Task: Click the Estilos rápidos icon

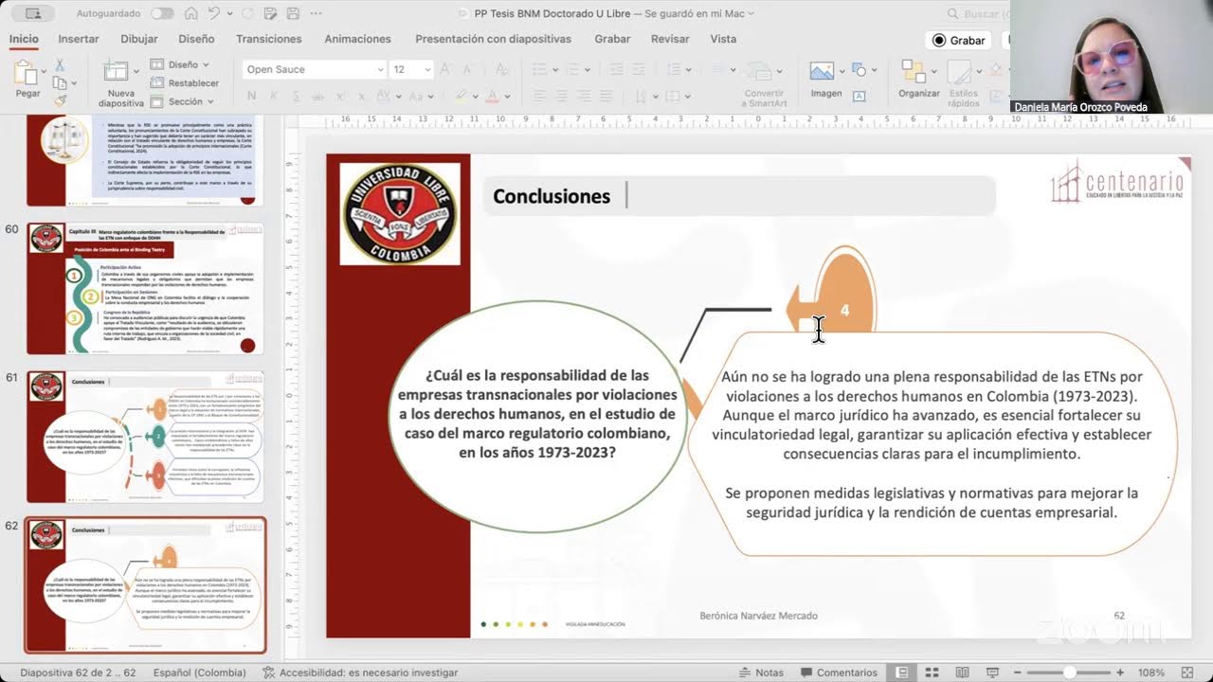Action: click(x=959, y=72)
